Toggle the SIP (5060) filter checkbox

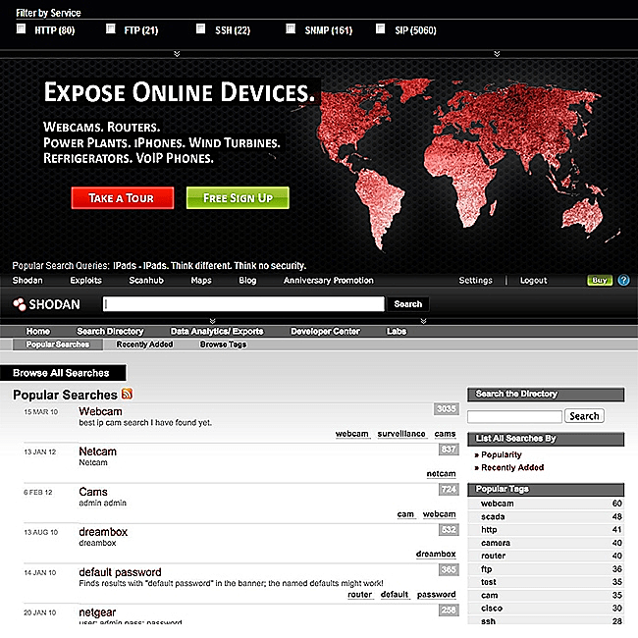(381, 28)
